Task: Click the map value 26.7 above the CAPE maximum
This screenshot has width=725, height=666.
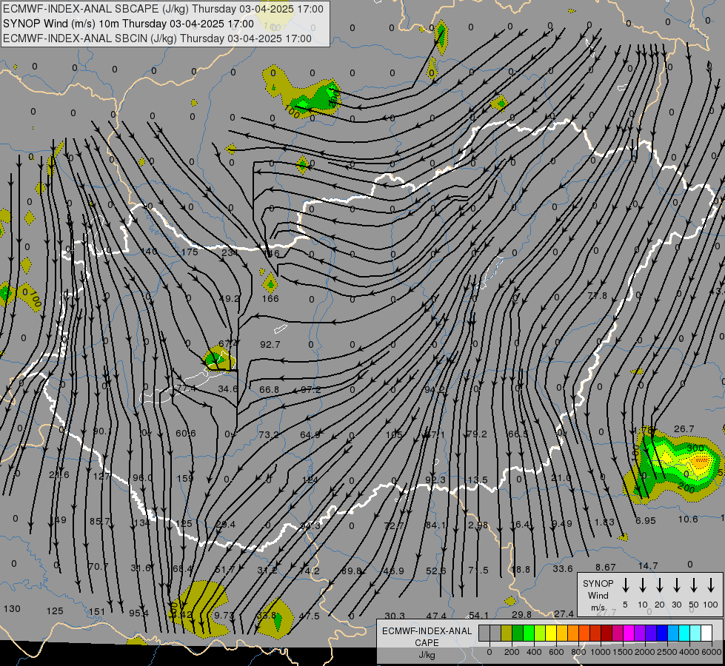Action: coord(684,429)
